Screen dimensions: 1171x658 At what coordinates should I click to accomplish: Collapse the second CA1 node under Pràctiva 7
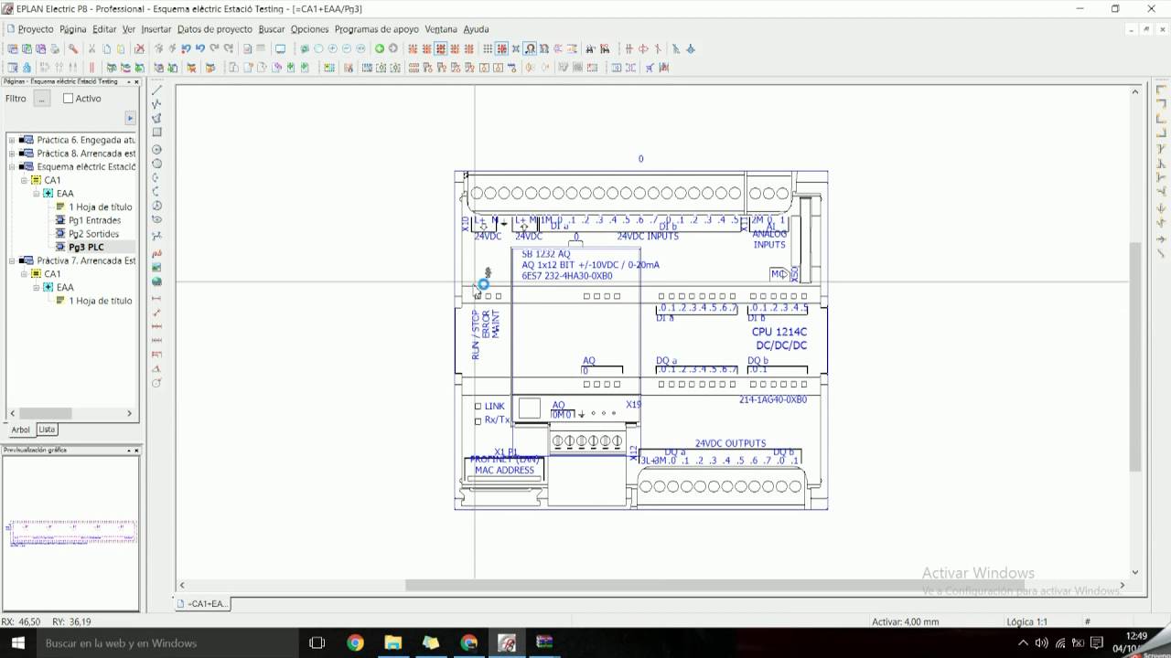click(x=25, y=273)
